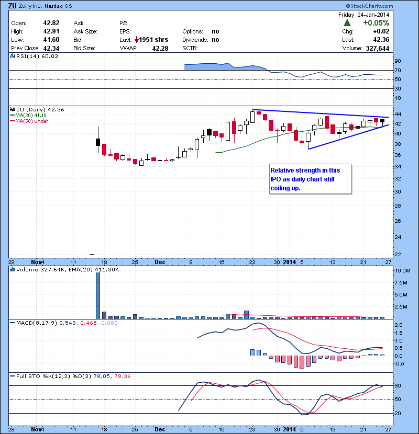Image resolution: width=419 pixels, height=434 pixels.
Task: Click the 1951 shrs last trade size
Action: [x=153, y=40]
